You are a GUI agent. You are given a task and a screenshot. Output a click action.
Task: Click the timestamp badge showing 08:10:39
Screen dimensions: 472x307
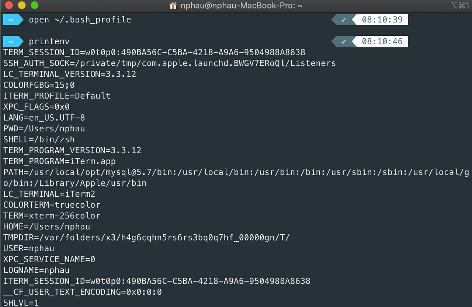pyautogui.click(x=382, y=20)
